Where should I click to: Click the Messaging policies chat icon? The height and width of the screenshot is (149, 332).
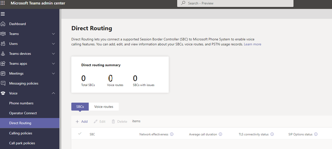pyautogui.click(x=3, y=83)
